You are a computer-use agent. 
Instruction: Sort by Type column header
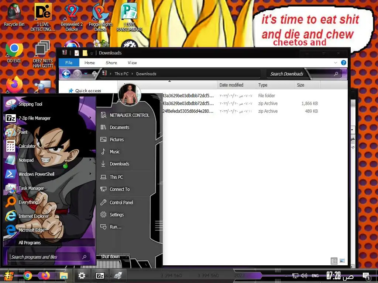point(275,85)
